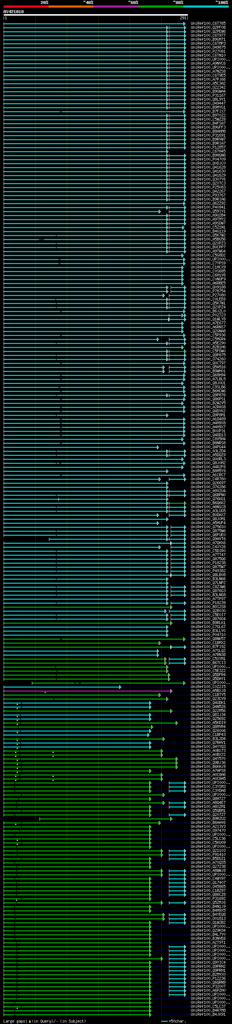Viewport: 232px width, 1024px height.
Task: Click the red 20% identity legend segment
Action: coord(26,7)
